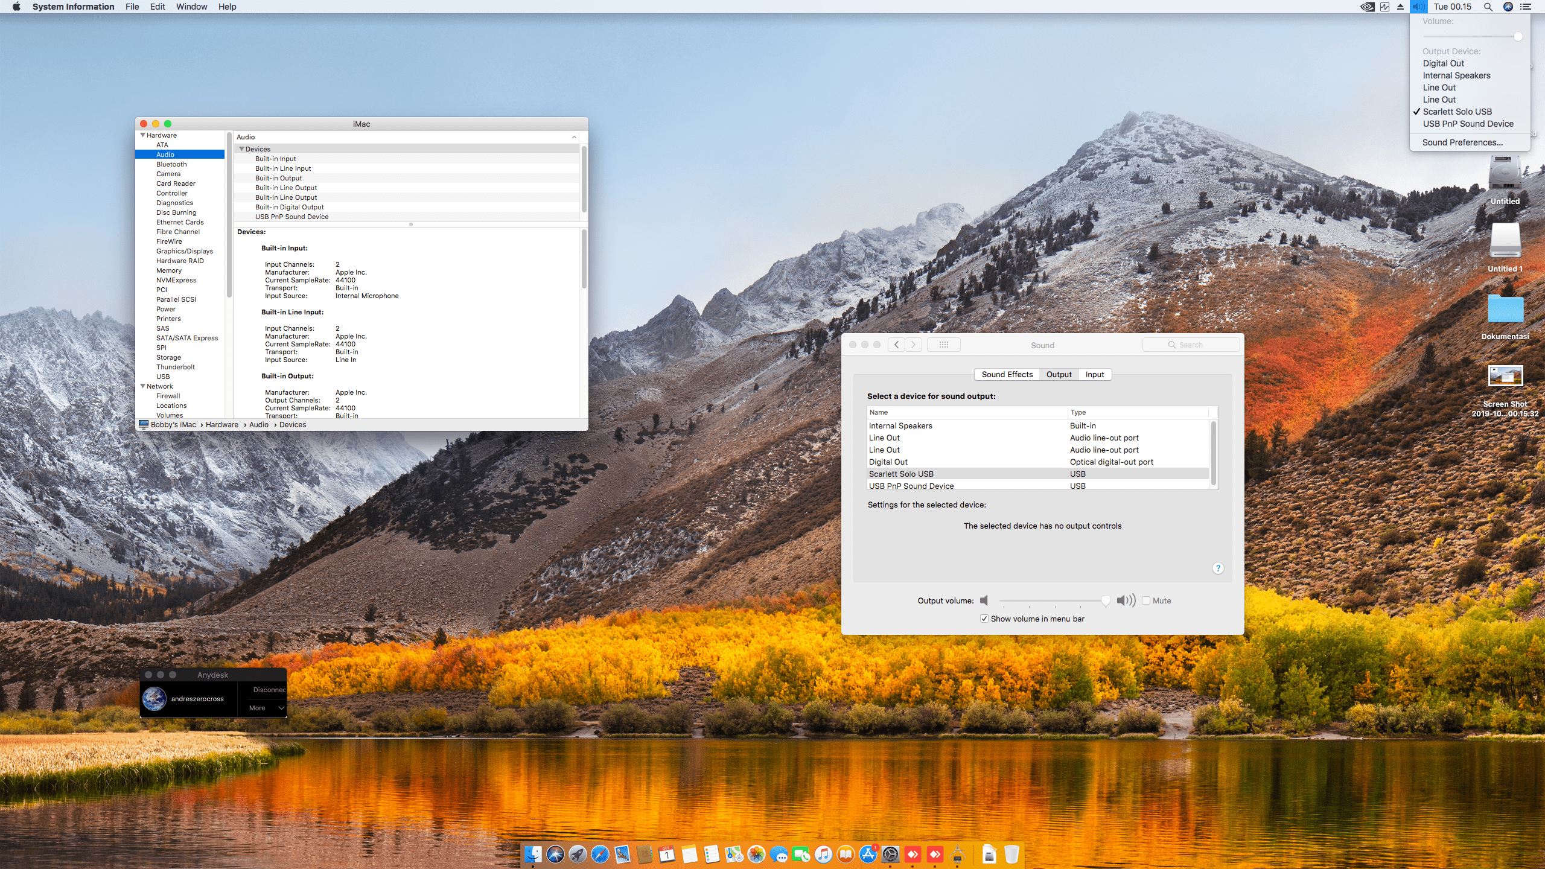1545x869 pixels.
Task: Click the volume icon in the menu bar
Action: tap(1418, 7)
